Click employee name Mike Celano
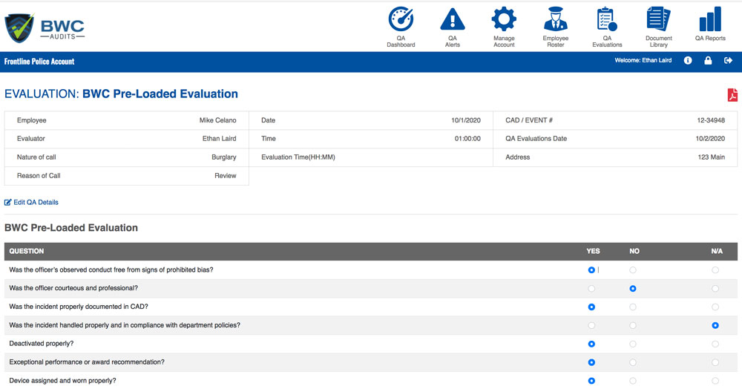The height and width of the screenshot is (389, 742). 217,120
